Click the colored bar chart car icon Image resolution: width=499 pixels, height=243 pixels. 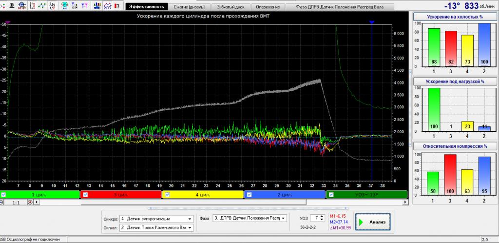coord(97,5)
